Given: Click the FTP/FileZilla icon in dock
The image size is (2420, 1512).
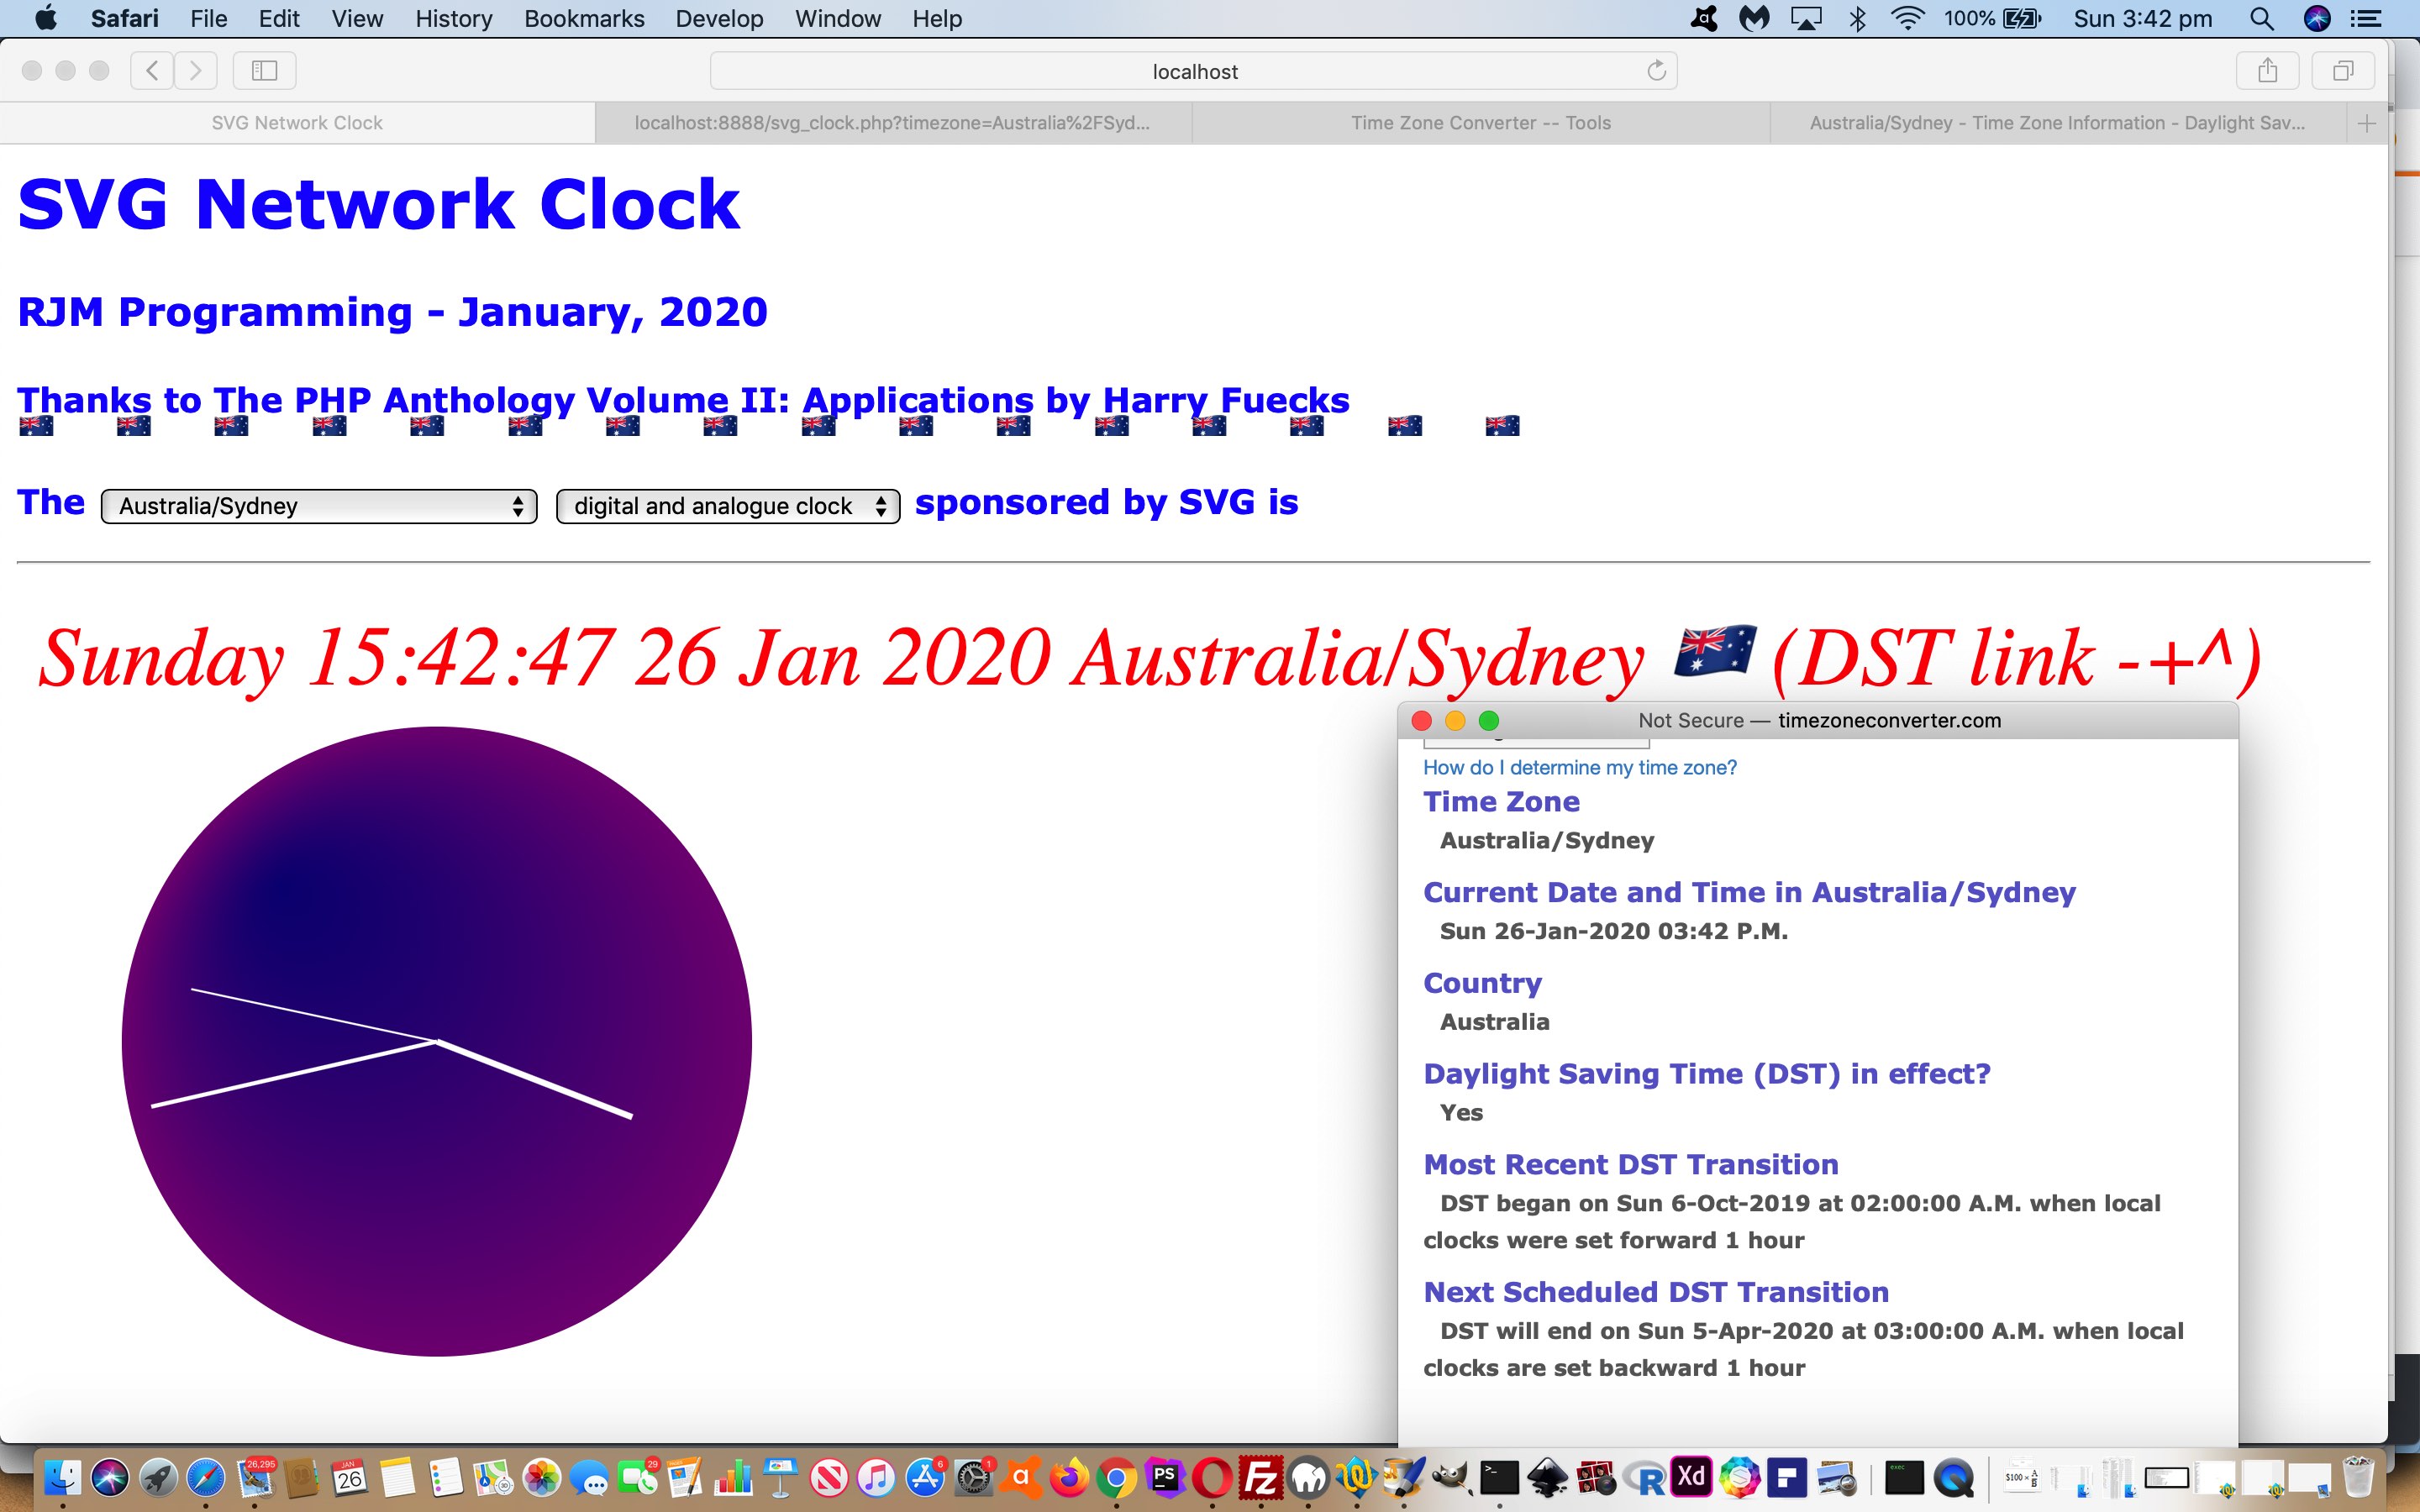Looking at the screenshot, I should point(1261,1478).
